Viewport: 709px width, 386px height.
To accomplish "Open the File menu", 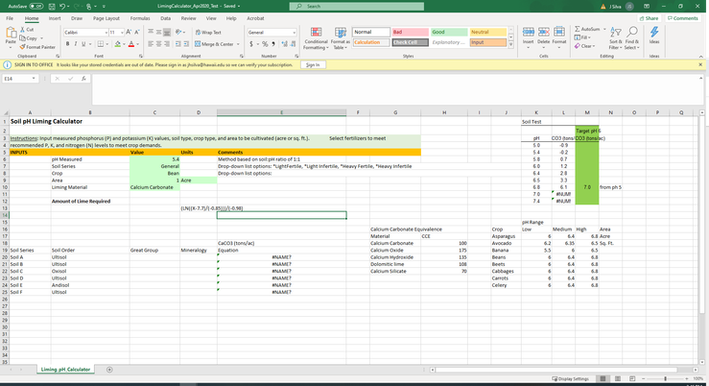I will [10, 18].
